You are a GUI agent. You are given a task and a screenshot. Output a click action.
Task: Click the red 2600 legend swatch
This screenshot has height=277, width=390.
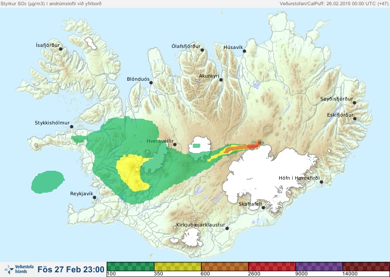(x=272, y=267)
